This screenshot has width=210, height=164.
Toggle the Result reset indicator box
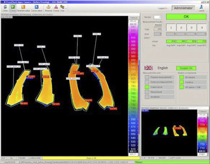(147, 92)
